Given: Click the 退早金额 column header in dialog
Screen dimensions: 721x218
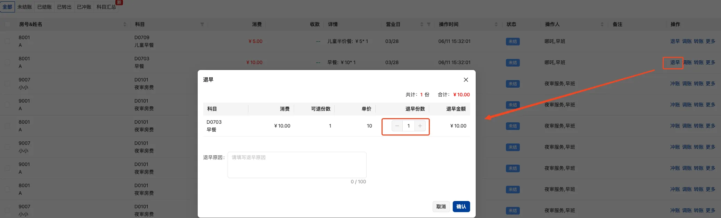Looking at the screenshot, I should pos(456,109).
